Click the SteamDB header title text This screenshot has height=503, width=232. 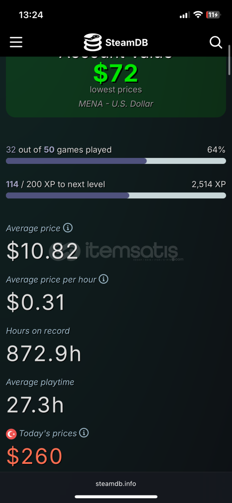point(126,42)
